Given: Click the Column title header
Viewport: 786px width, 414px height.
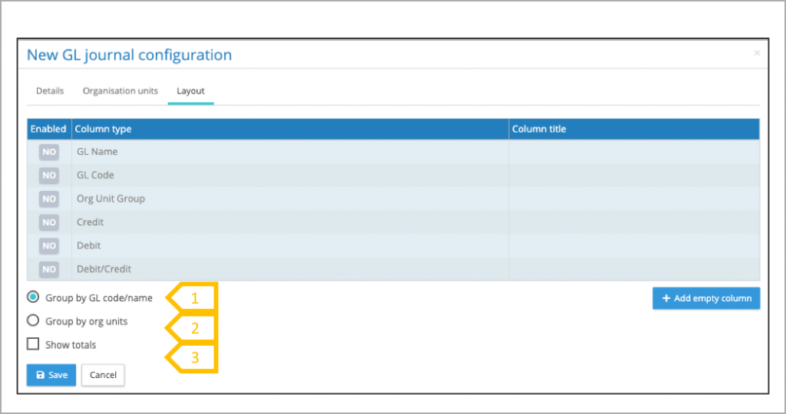Looking at the screenshot, I should click(x=539, y=129).
